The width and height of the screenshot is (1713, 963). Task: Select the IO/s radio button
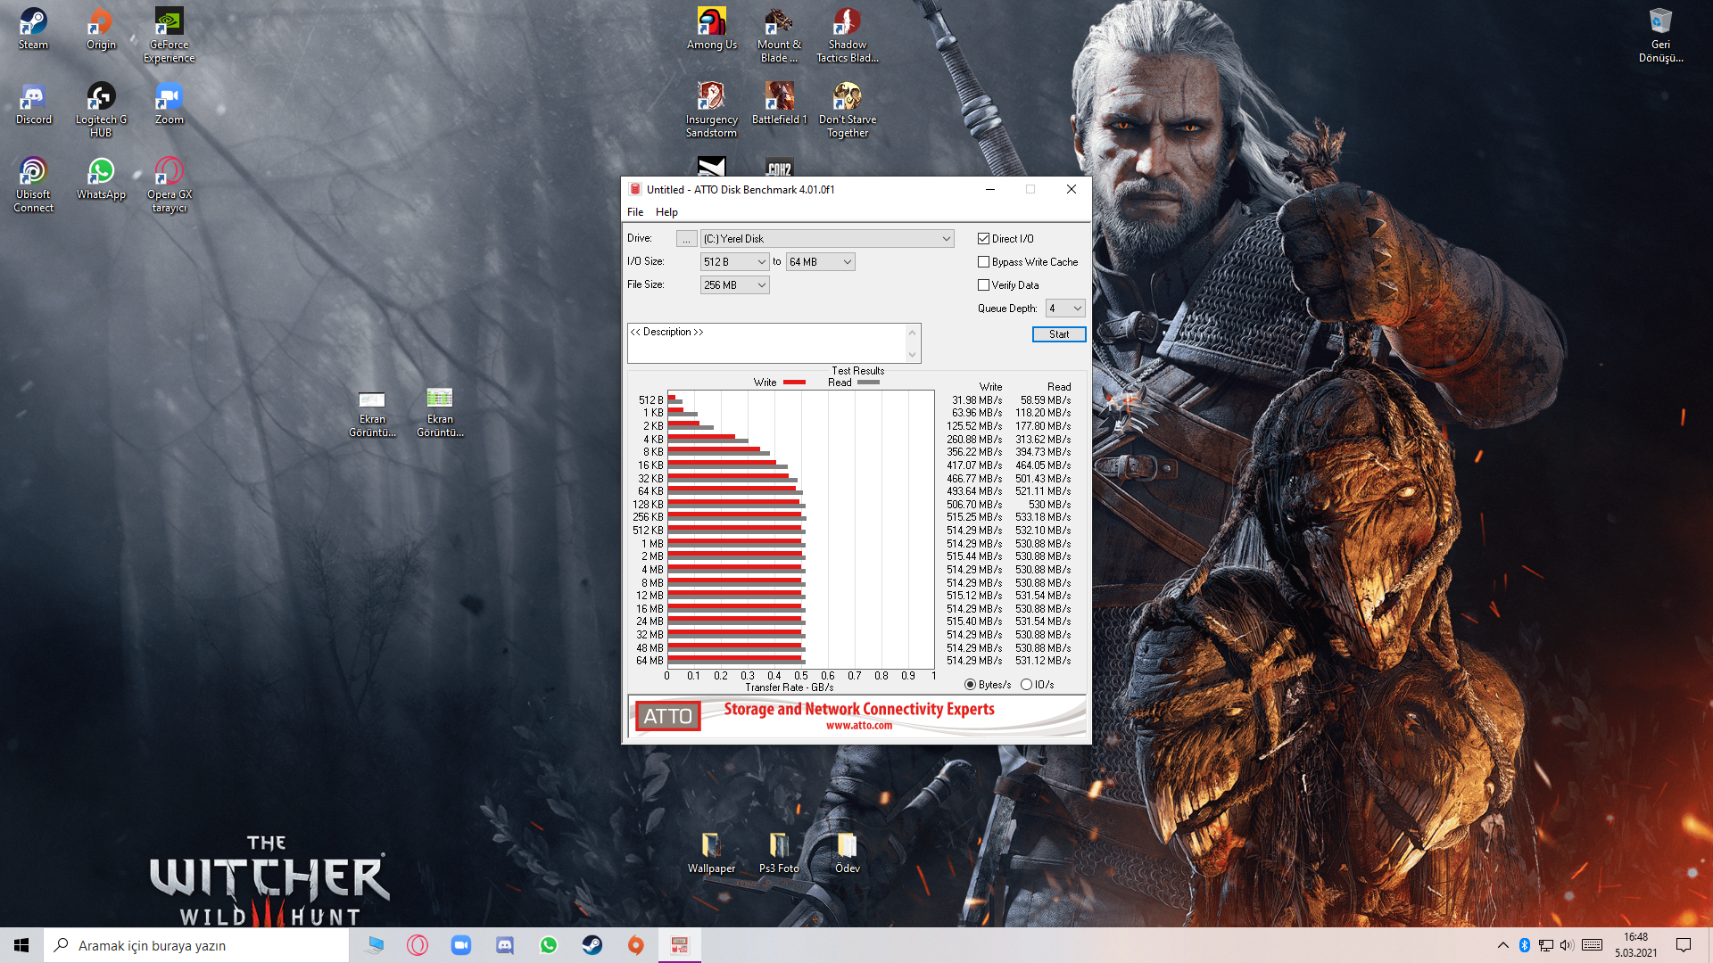pyautogui.click(x=1026, y=685)
